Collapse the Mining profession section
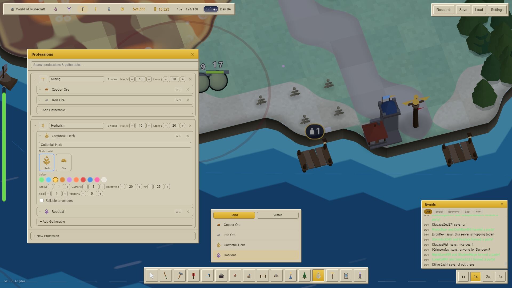This screenshot has width=512, height=288. (35, 79)
